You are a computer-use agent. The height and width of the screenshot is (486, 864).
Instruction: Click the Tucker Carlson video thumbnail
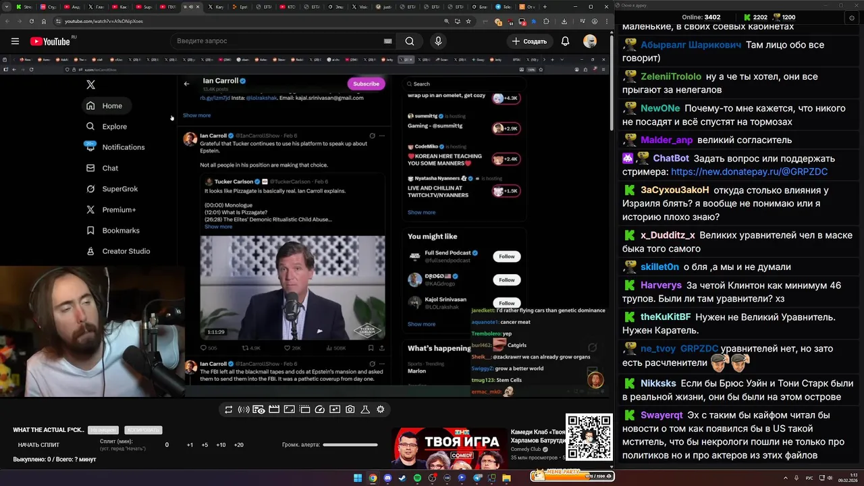tap(293, 287)
